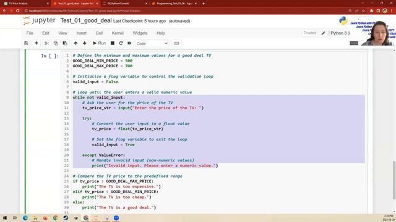Open File Explorer from taskbar
Image resolution: width=396 pixels, height=222 pixels.
tap(35, 218)
